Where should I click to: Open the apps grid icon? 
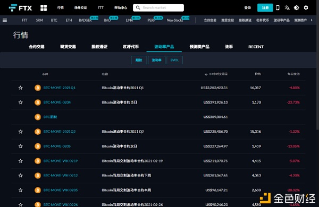click(x=44, y=8)
